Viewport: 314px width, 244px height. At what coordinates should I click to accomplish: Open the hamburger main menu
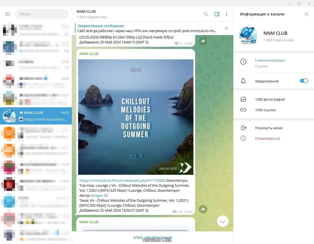[7, 14]
